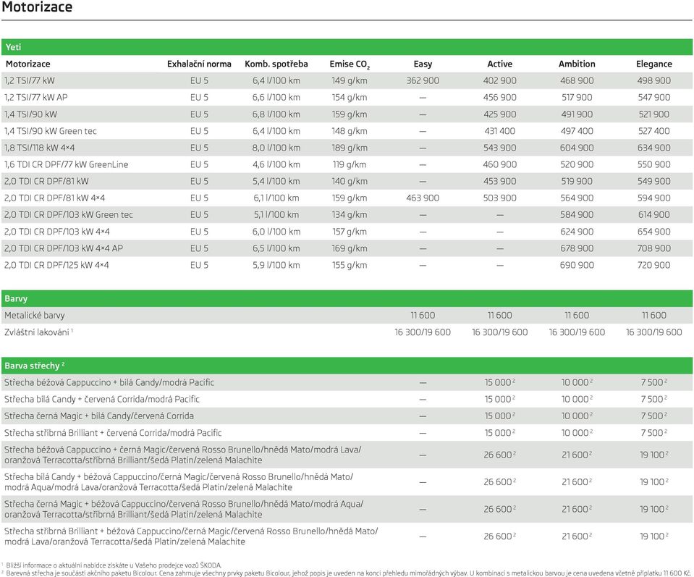Click the 1,4 TSI/90 kW row label
The width and height of the screenshot is (694, 577).
(30, 114)
